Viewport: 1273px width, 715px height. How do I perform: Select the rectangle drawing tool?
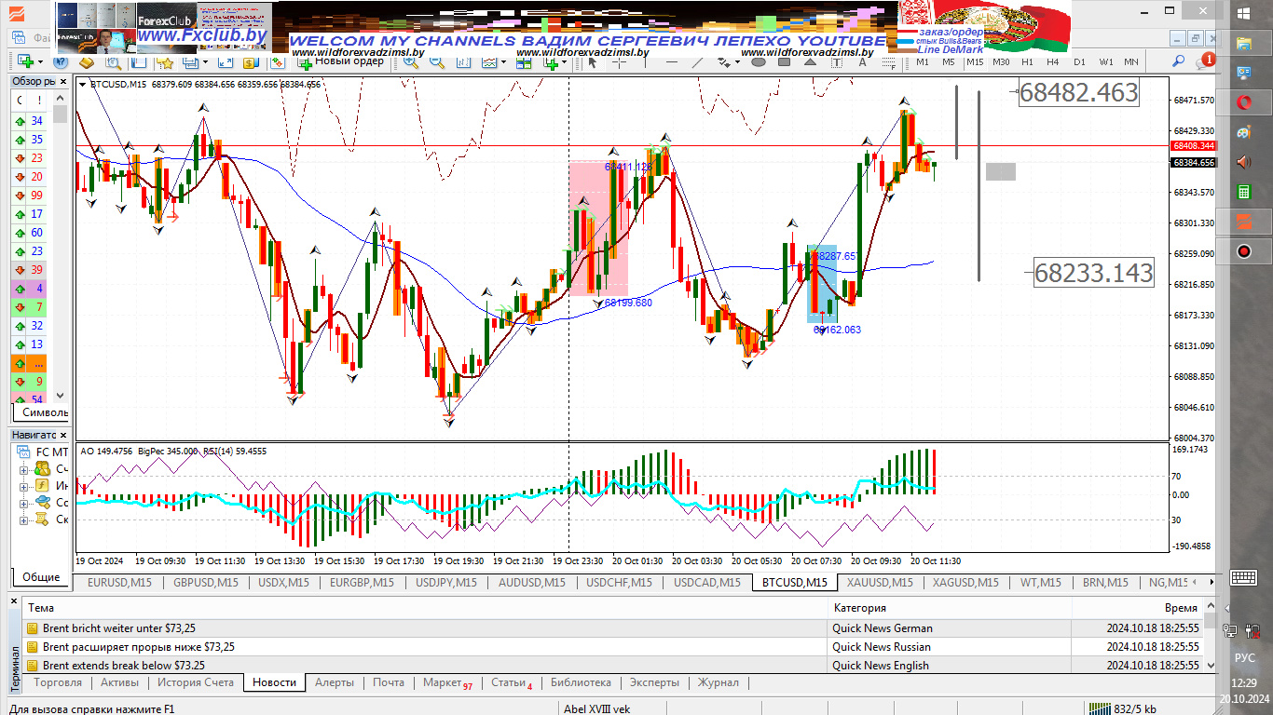pyautogui.click(x=784, y=61)
